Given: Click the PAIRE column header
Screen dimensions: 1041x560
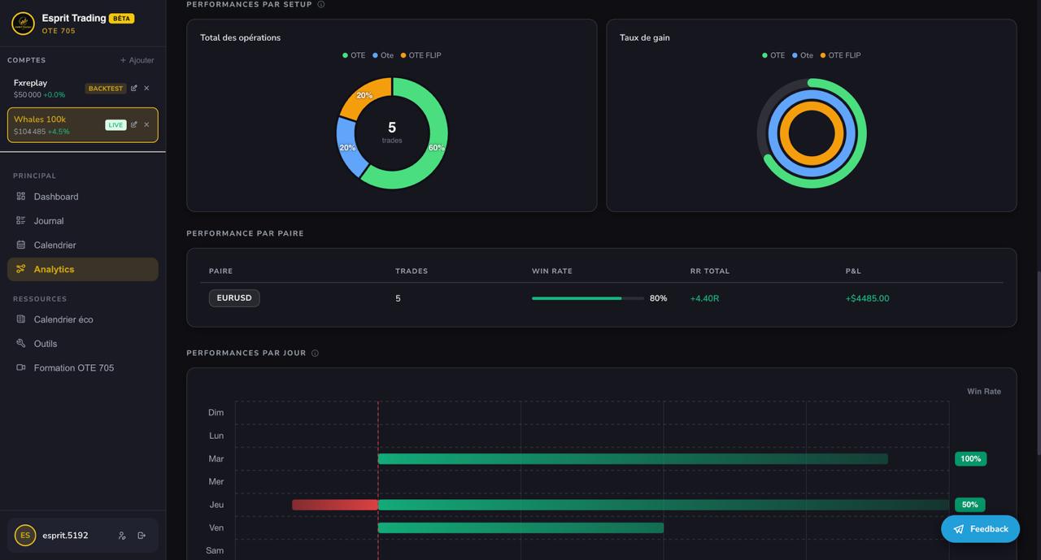Looking at the screenshot, I should click(x=220, y=271).
